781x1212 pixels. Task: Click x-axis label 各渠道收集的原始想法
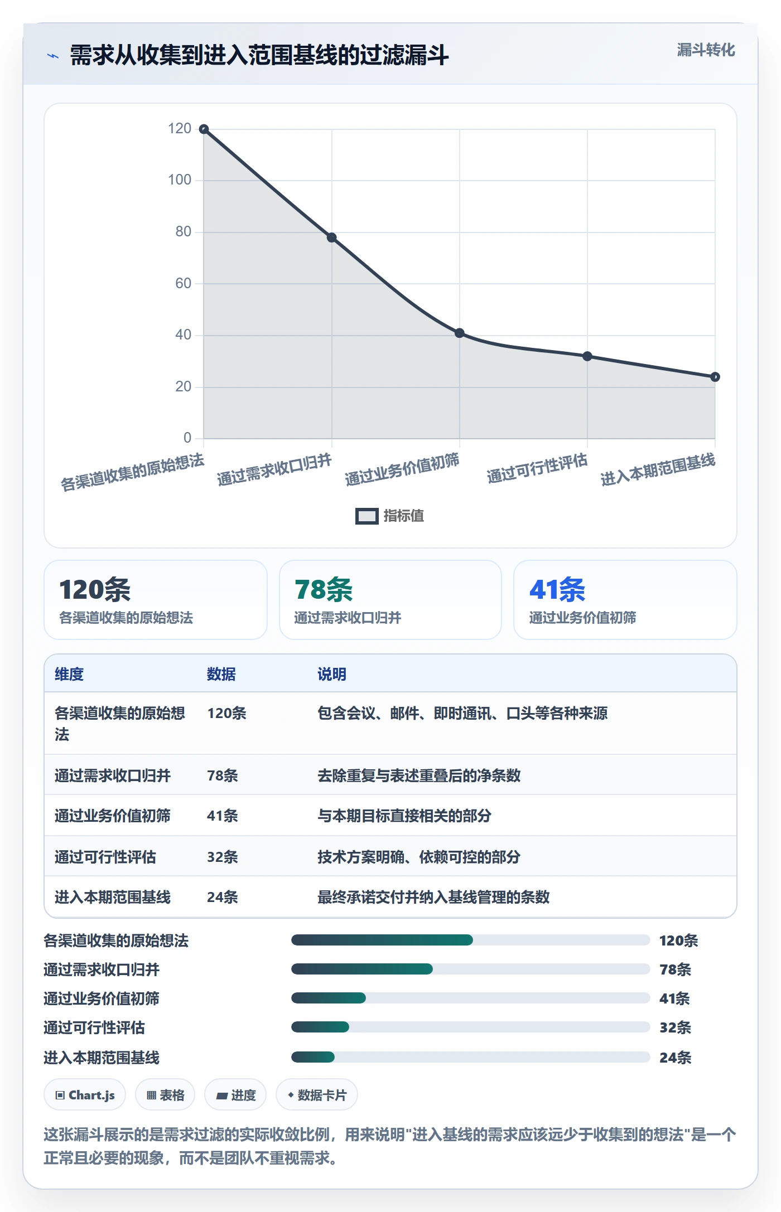(x=133, y=472)
